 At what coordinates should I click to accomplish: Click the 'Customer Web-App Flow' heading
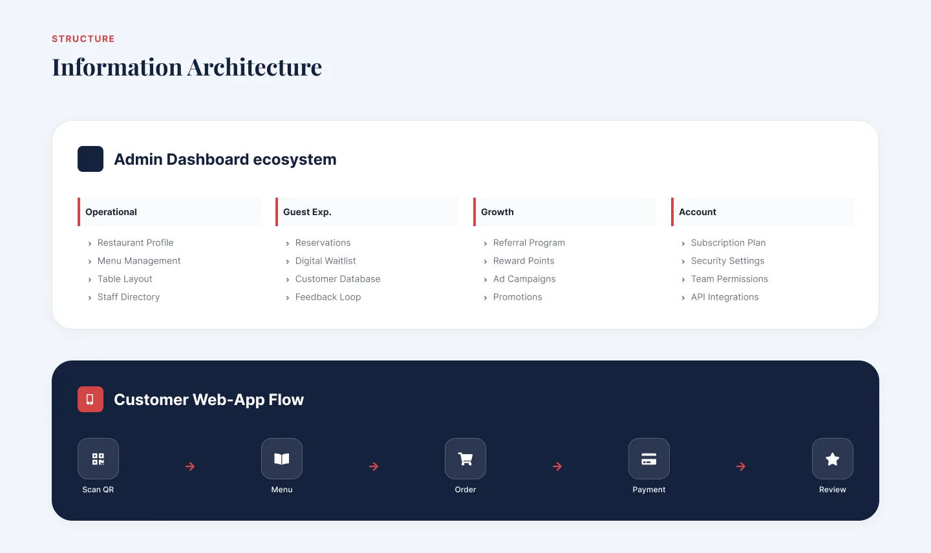coord(209,400)
